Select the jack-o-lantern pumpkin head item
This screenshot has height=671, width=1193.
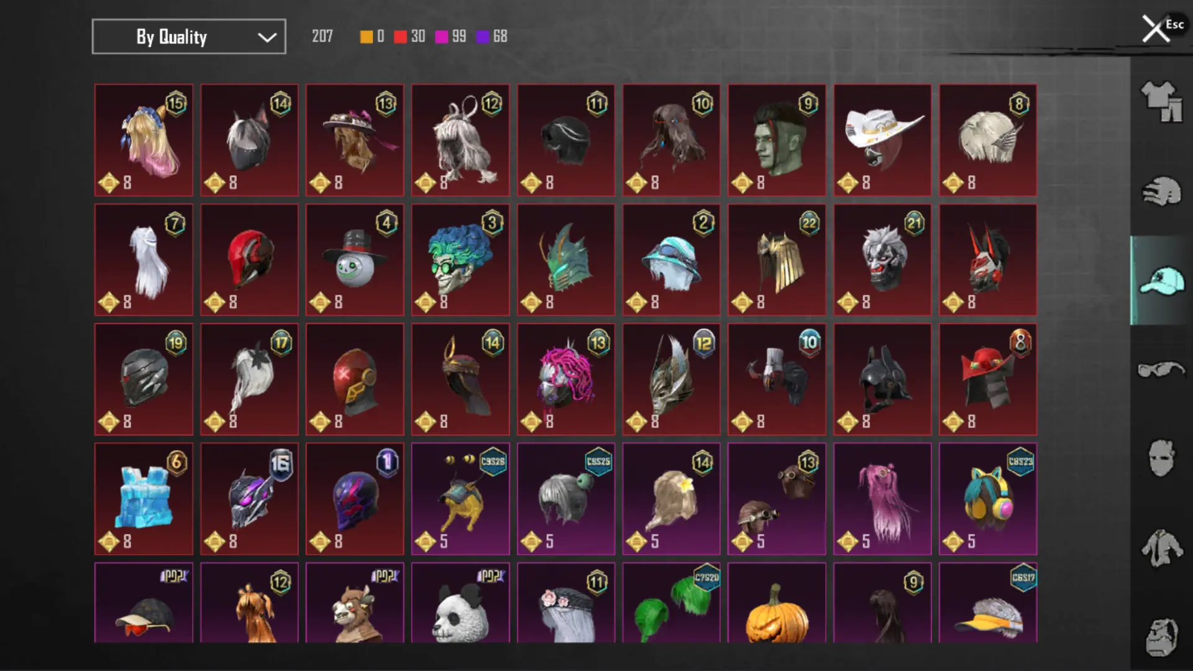pyautogui.click(x=777, y=603)
